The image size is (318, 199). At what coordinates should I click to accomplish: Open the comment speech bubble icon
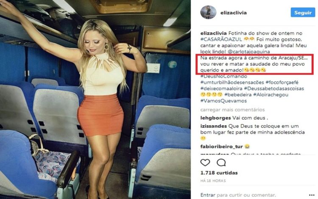[221, 163]
